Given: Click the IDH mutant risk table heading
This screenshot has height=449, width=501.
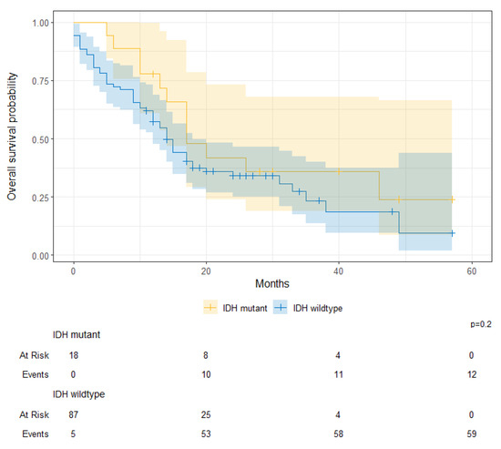Looking at the screenshot, I should click(x=77, y=334).
